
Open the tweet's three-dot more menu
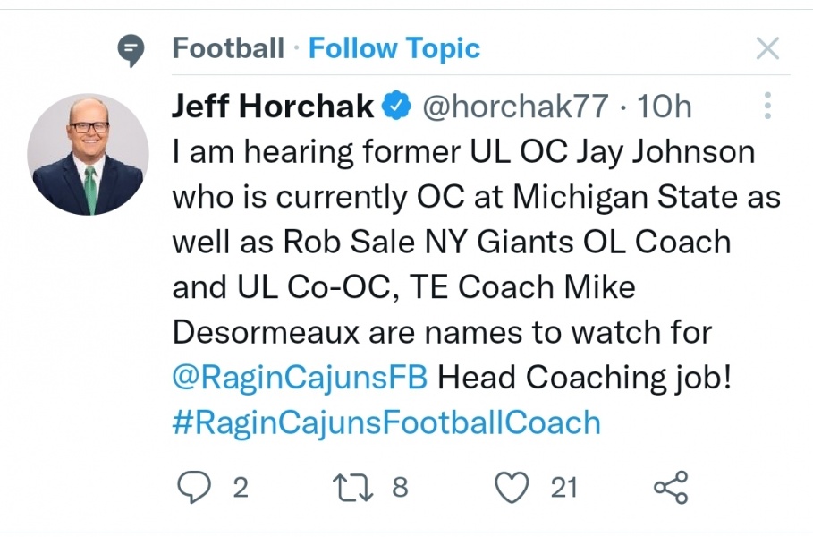(x=767, y=107)
